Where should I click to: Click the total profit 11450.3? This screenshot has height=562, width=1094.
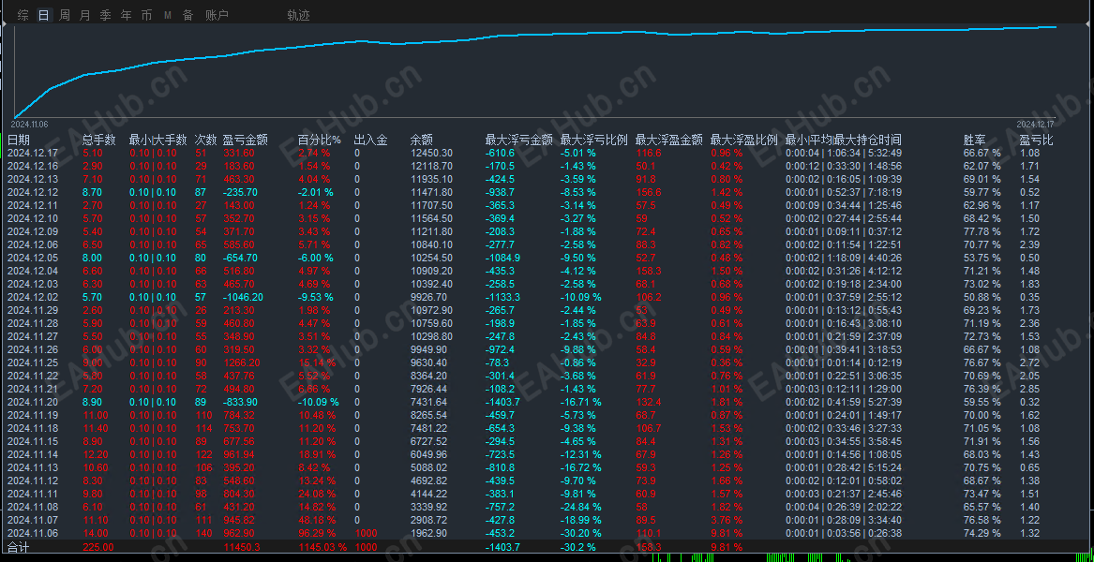point(242,547)
